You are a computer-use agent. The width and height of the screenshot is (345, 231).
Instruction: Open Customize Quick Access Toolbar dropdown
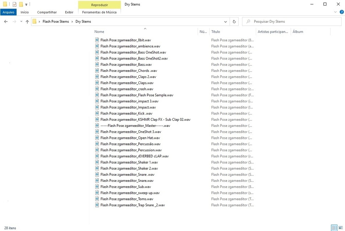click(x=26, y=4)
